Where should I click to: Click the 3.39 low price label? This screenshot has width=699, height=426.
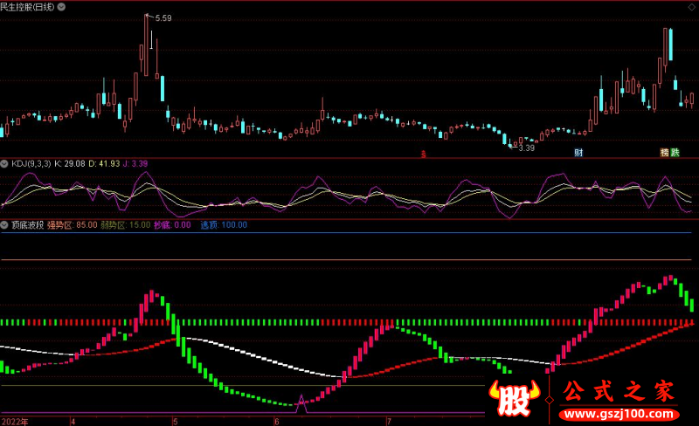click(x=525, y=148)
